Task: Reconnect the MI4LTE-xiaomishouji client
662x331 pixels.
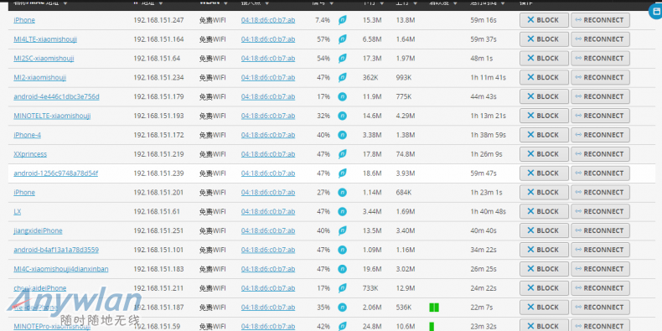Action: (x=600, y=39)
